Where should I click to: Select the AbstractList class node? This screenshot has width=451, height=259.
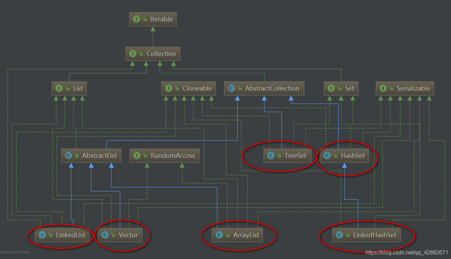(x=91, y=156)
